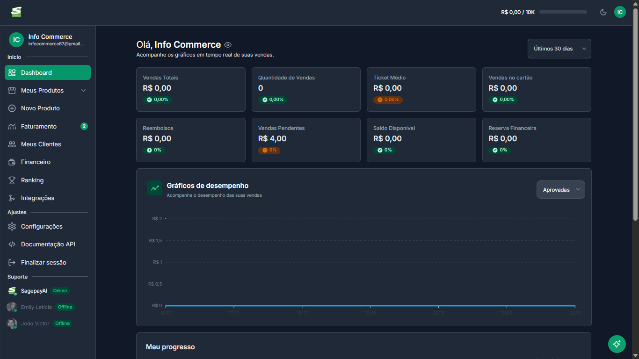Toggle dark mode with the moon icon
The height and width of the screenshot is (359, 639).
(603, 12)
